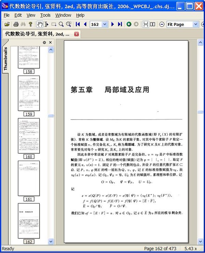Open Find with the binoculars icon
Viewport: 205px width, 253px height.
[x=23, y=24]
